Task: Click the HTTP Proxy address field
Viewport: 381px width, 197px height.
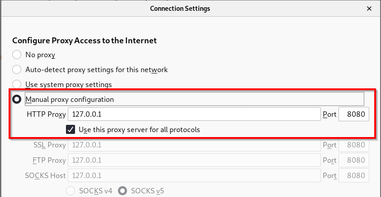Action: point(194,115)
